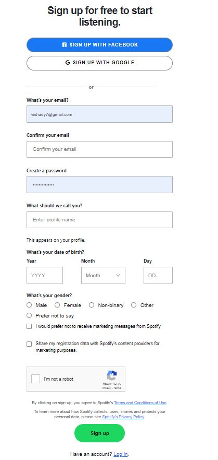
Task: Choose the Female radio button
Action: [57, 305]
